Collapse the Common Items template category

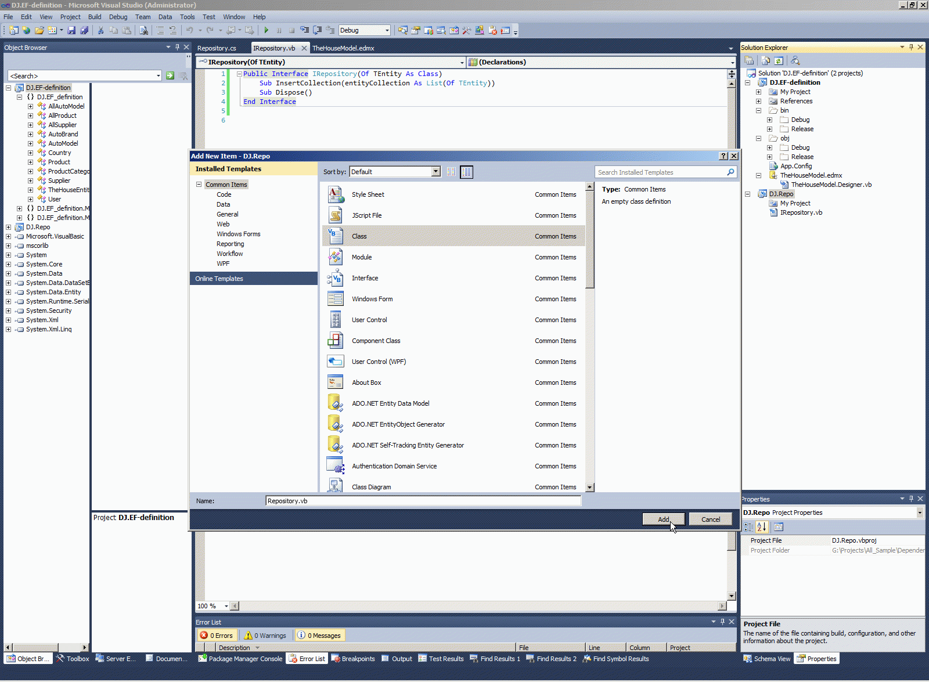pyautogui.click(x=199, y=185)
